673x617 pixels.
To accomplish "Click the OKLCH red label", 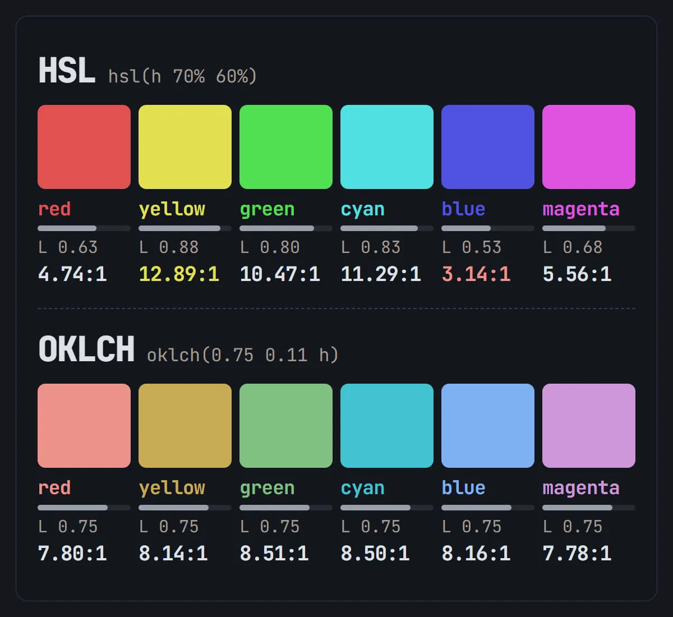I will pyautogui.click(x=54, y=488).
